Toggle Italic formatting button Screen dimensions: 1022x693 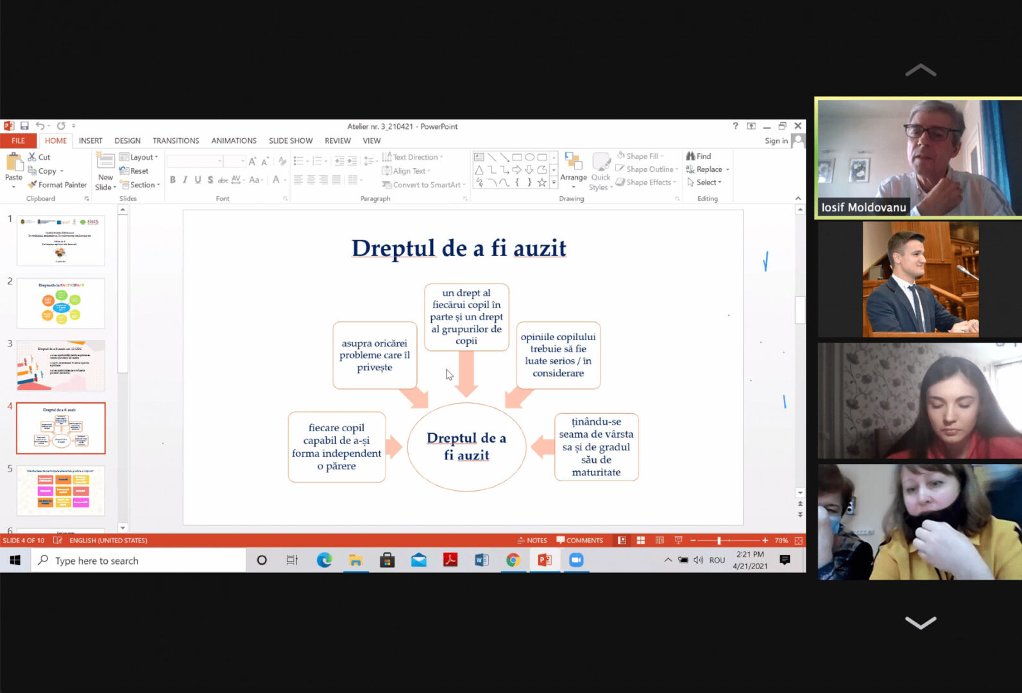[185, 180]
